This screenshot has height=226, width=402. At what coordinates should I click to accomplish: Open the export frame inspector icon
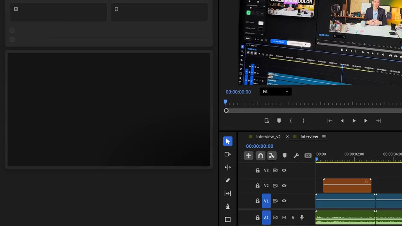point(267,121)
